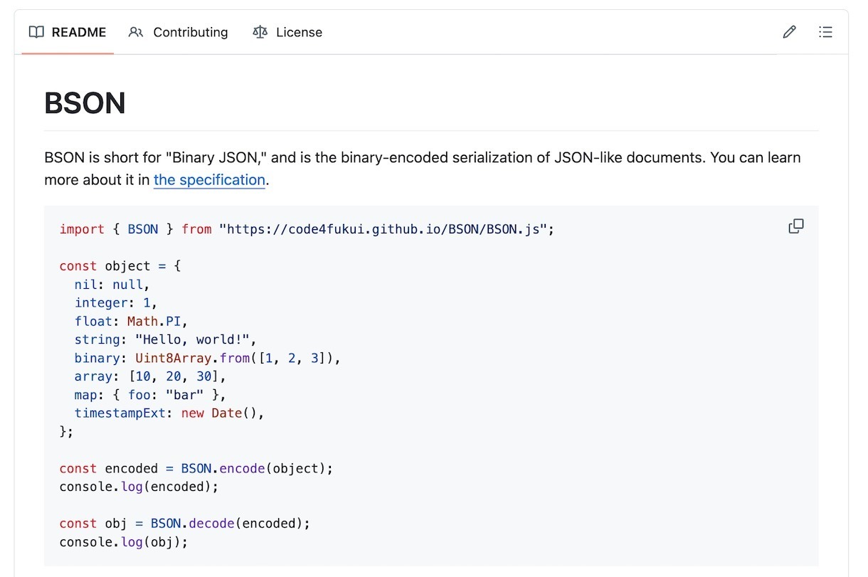Click the BSON heading title
The height and width of the screenshot is (577, 868).
[85, 103]
